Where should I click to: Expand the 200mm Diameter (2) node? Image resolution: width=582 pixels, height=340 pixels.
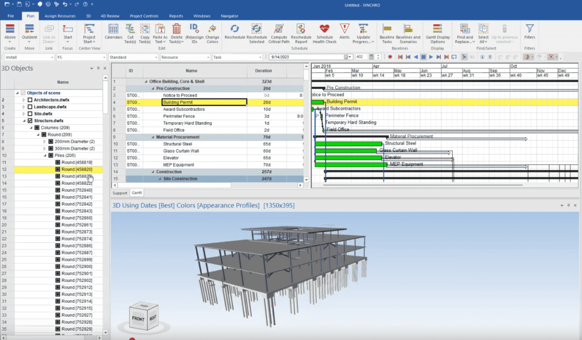pos(45,141)
